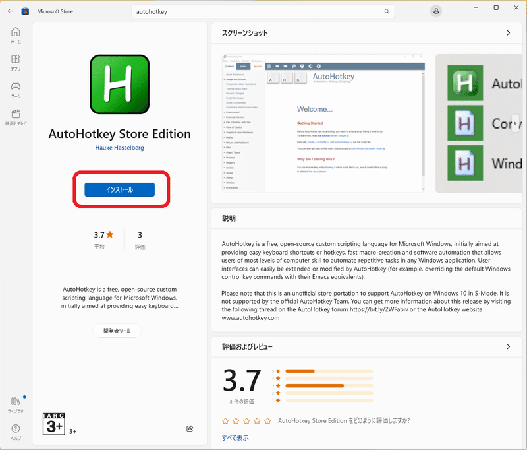The height and width of the screenshot is (450, 527).
Task: Expand the 評価およびレビュー section chevron
Action: point(508,346)
